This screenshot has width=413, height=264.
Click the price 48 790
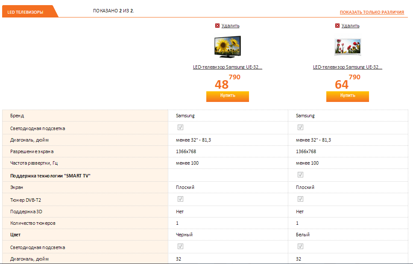[x=228, y=82]
